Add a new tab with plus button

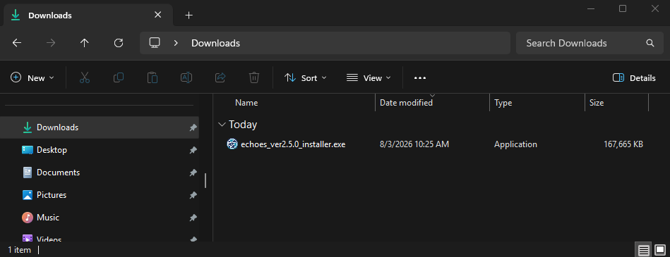point(189,15)
